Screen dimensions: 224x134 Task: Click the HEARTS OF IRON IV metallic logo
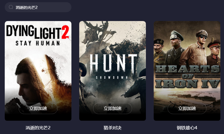click(x=188, y=76)
